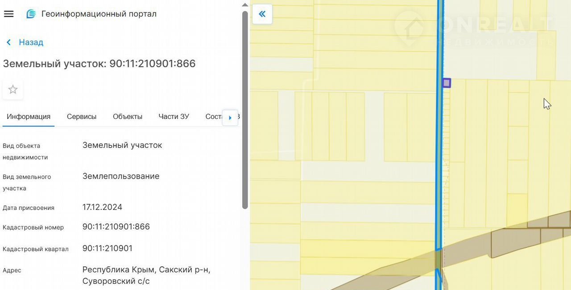The height and width of the screenshot is (290, 571).
Task: Click the address text Республика Крым
Action: [x=118, y=270]
